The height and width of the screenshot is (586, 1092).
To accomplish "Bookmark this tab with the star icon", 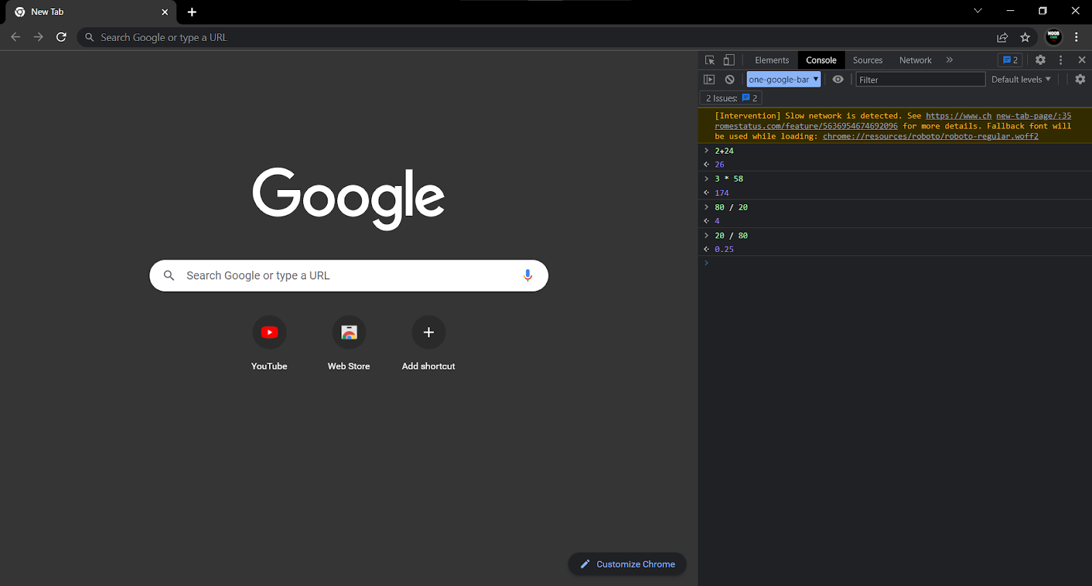I will point(1025,38).
